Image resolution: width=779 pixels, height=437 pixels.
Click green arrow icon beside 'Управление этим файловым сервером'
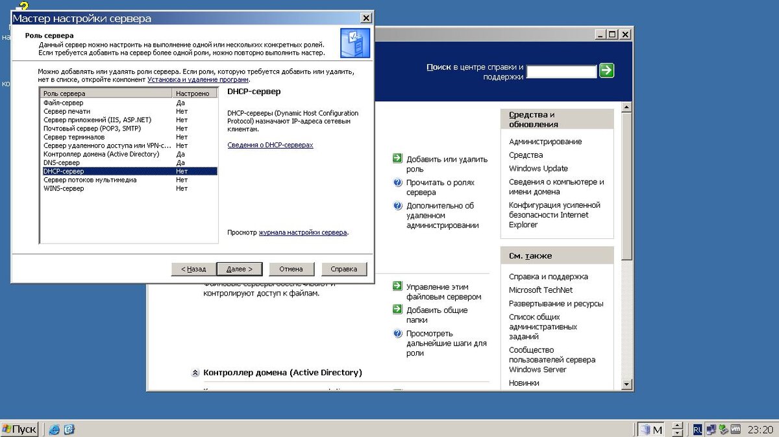(397, 286)
